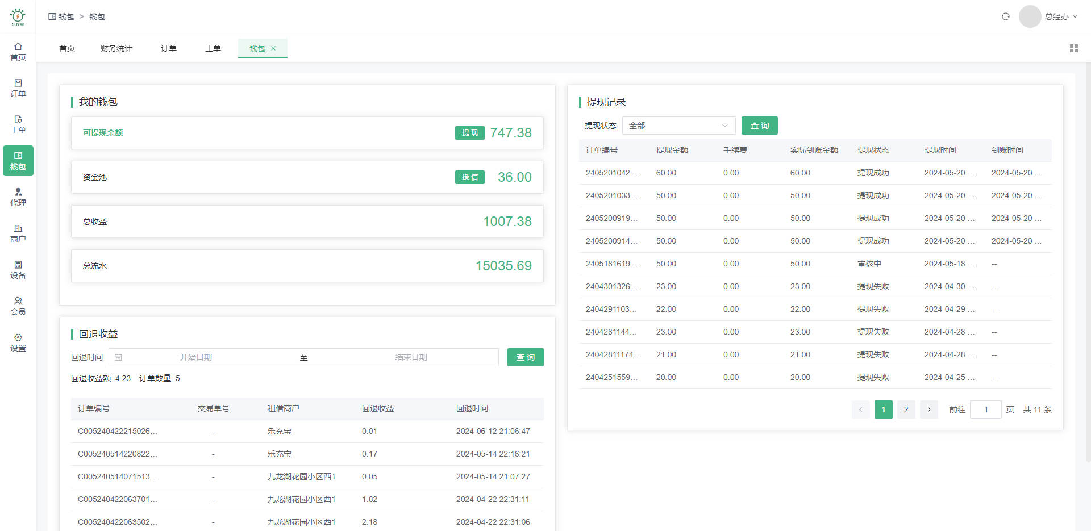Switch to 财务统计 tab
Screen dimensions: 1091x531
point(116,48)
